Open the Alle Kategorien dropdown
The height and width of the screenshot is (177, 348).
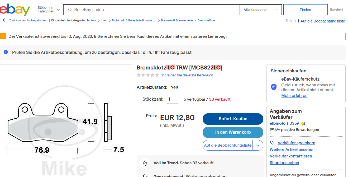click(x=260, y=10)
